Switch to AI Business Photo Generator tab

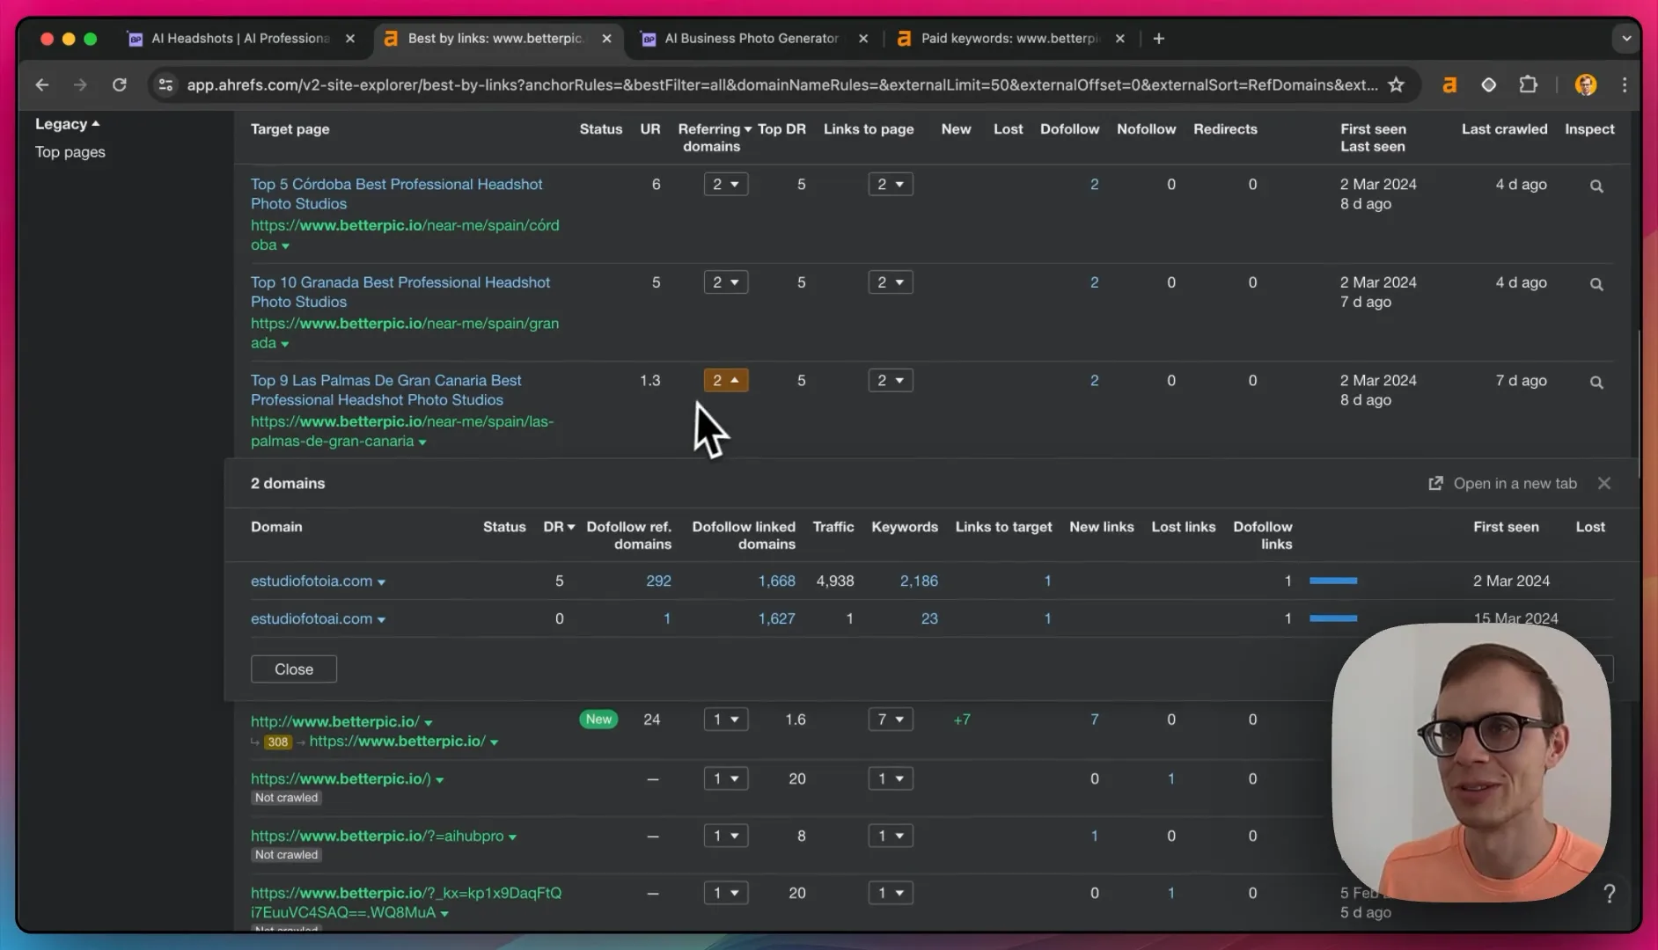751,39
